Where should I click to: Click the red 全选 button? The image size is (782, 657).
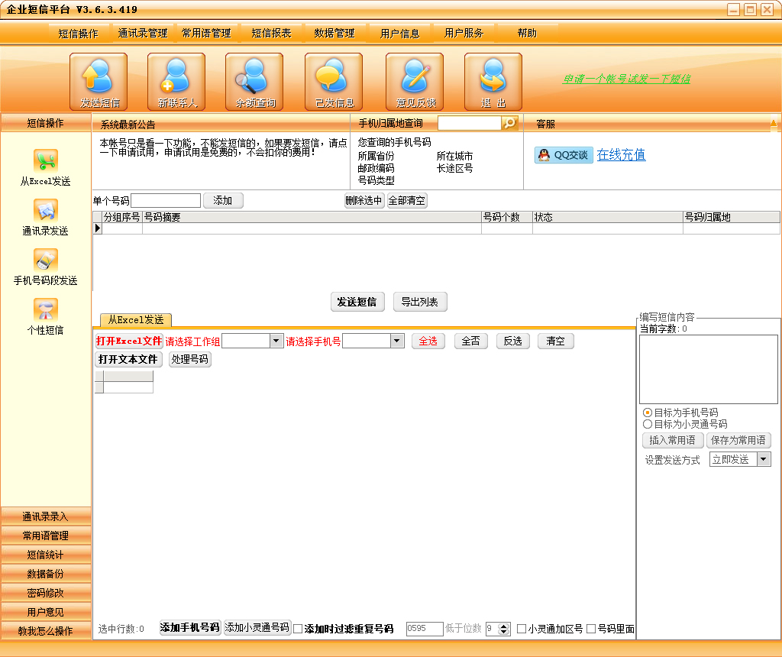(428, 341)
